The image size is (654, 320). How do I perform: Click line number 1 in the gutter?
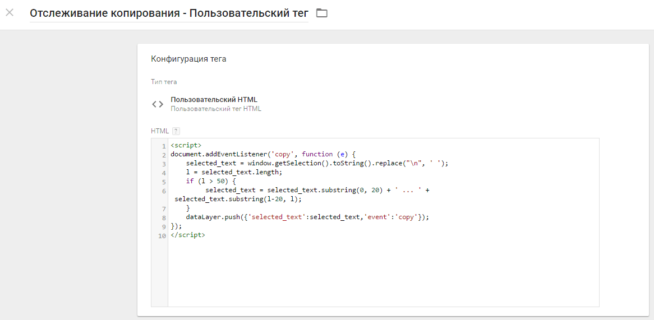164,146
